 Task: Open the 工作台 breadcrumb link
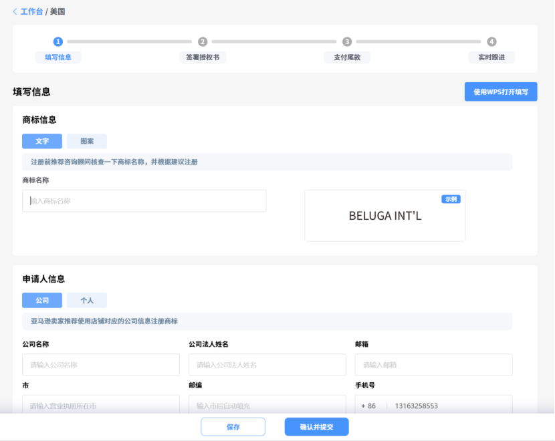(x=31, y=11)
